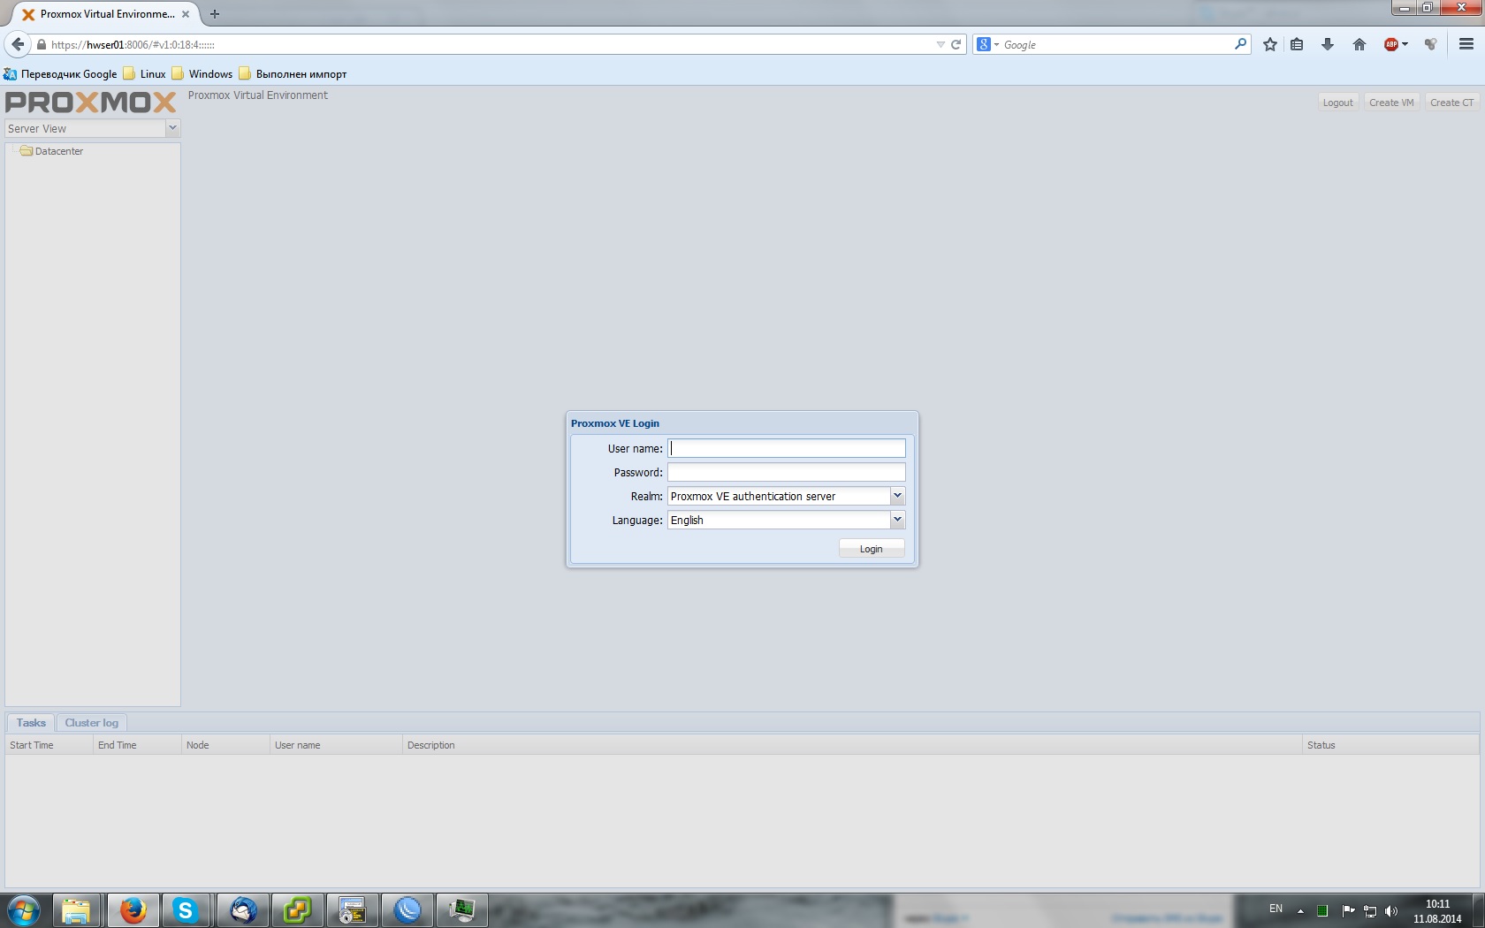Click the Google search magnifier icon
Viewport: 1485px width, 928px height.
(x=1240, y=44)
